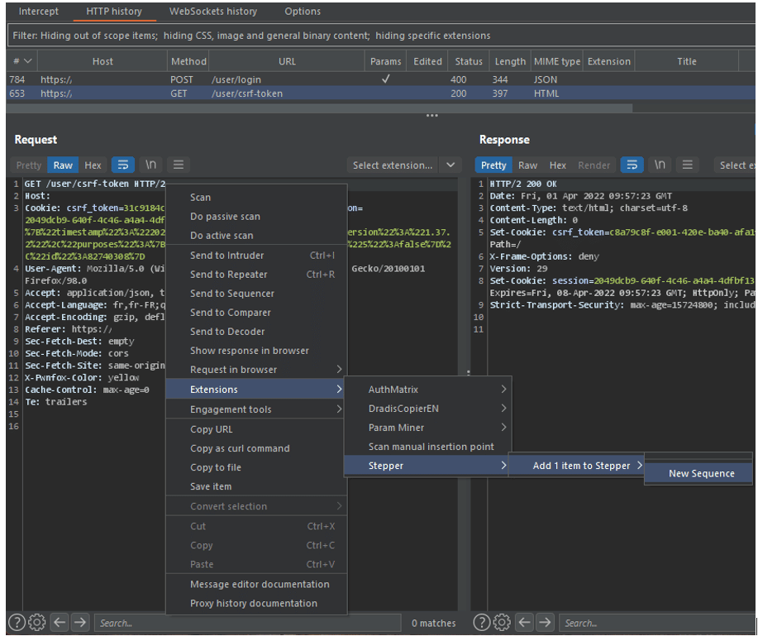Image resolution: width=758 pixels, height=641 pixels.
Task: Click the next match arrow in request panel
Action: pyautogui.click(x=80, y=623)
